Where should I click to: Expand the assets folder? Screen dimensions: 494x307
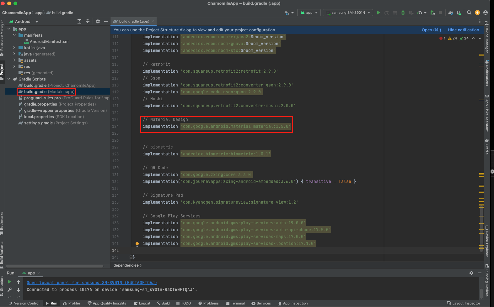click(14, 60)
